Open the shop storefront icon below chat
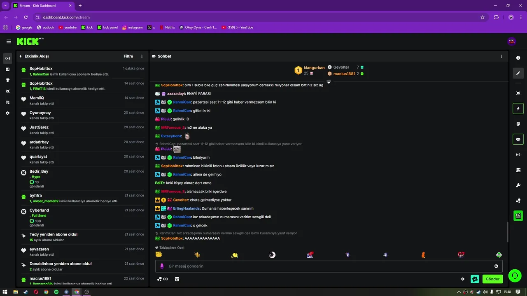Image resolution: width=527 pixels, height=296 pixels. (x=177, y=279)
